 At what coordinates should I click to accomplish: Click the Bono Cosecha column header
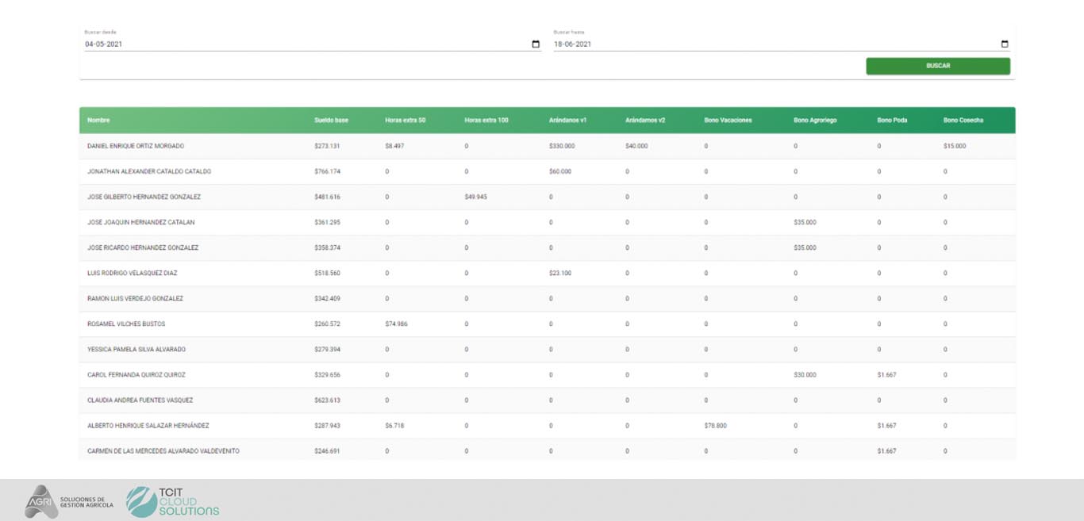[x=963, y=121]
